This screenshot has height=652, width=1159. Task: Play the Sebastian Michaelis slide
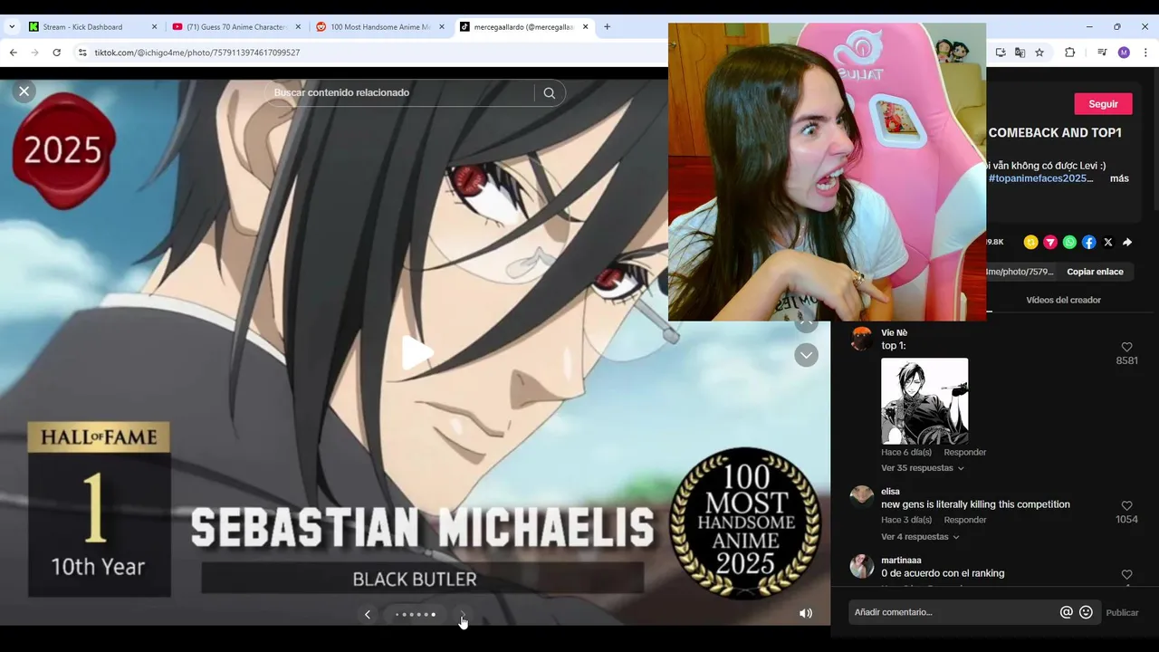(x=416, y=353)
